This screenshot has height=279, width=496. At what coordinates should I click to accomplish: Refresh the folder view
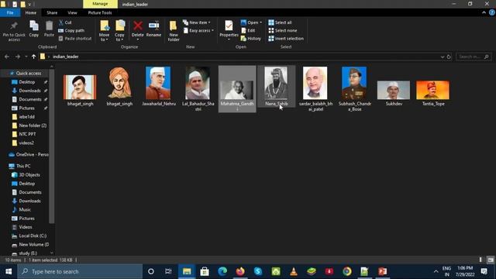pyautogui.click(x=449, y=57)
